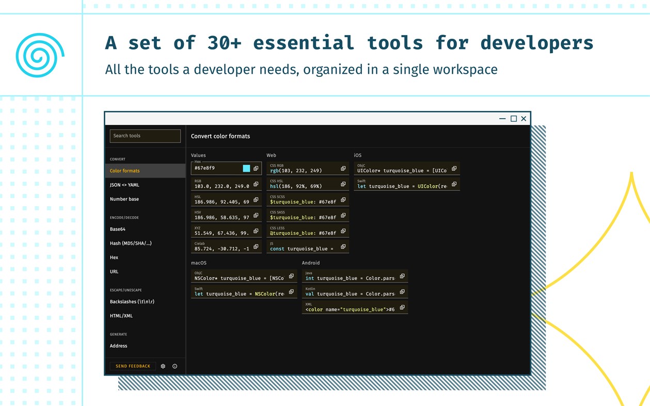This screenshot has width=650, height=406.
Task: Open the settings gear at bottom
Action: click(x=163, y=366)
